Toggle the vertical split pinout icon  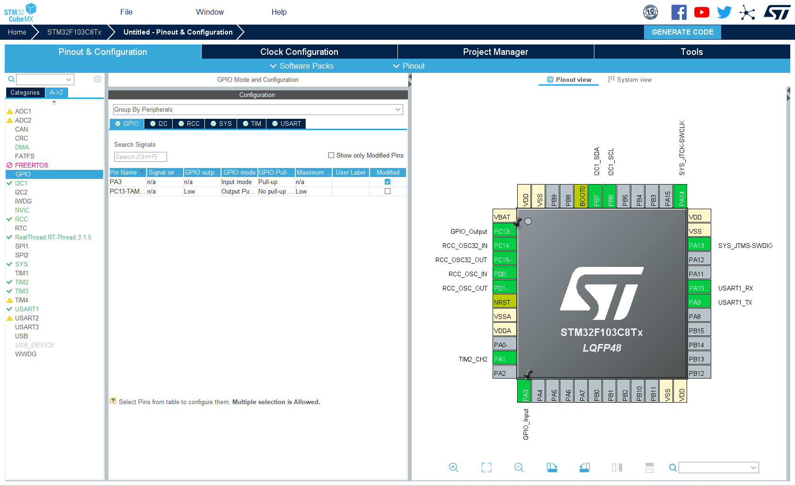[617, 468]
